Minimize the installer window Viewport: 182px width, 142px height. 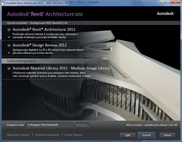[x=162, y=3]
